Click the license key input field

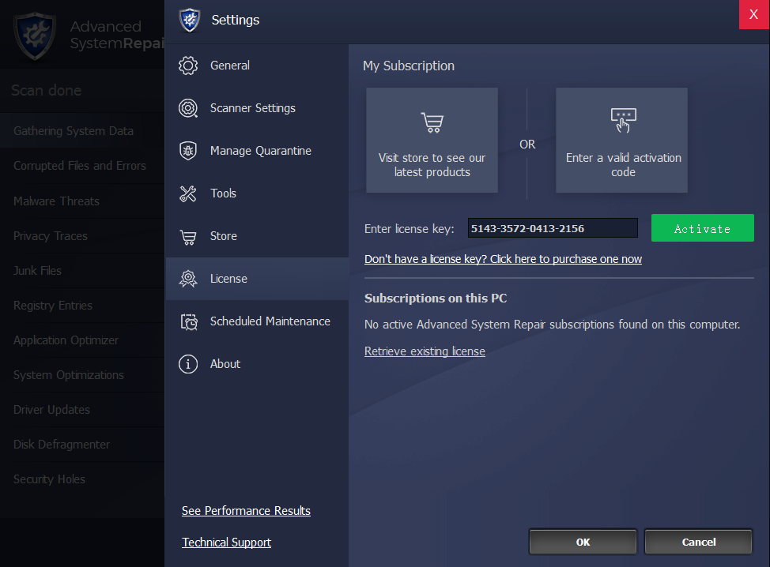coord(553,228)
